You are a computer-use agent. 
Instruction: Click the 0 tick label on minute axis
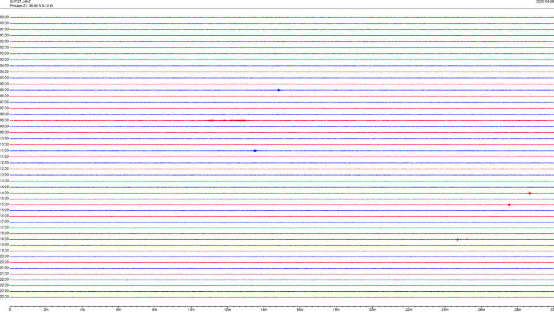click(10, 310)
